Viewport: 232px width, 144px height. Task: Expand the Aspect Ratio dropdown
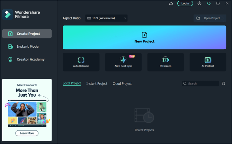106,18
